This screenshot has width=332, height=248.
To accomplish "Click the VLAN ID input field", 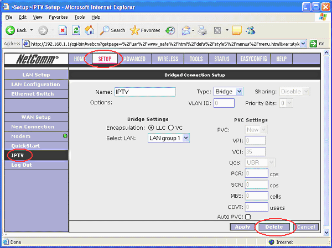I will pos(224,103).
